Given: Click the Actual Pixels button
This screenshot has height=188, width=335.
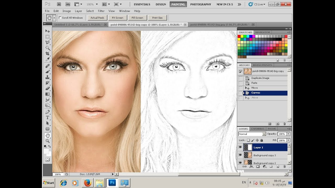Looking at the screenshot, I should click(x=97, y=18).
